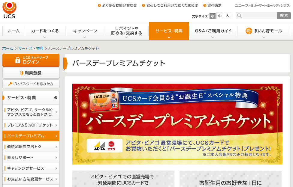Expand the キャンペーン menu chevron
293x187 pixels.
pyautogui.click(x=85, y=37)
